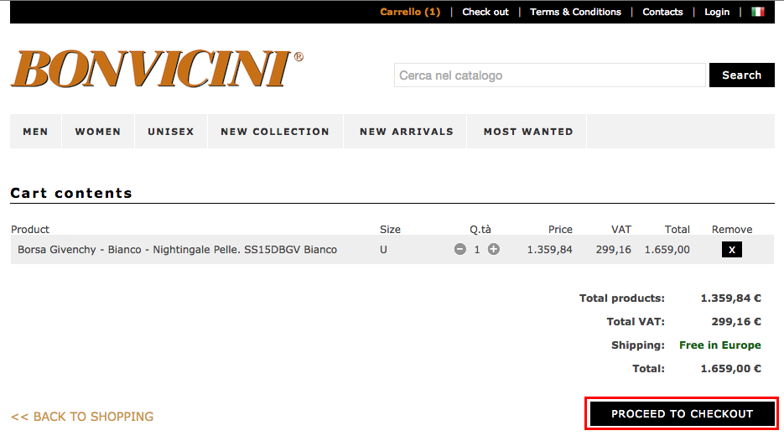
Task: Select the row price 1.359,84
Action: (x=549, y=250)
